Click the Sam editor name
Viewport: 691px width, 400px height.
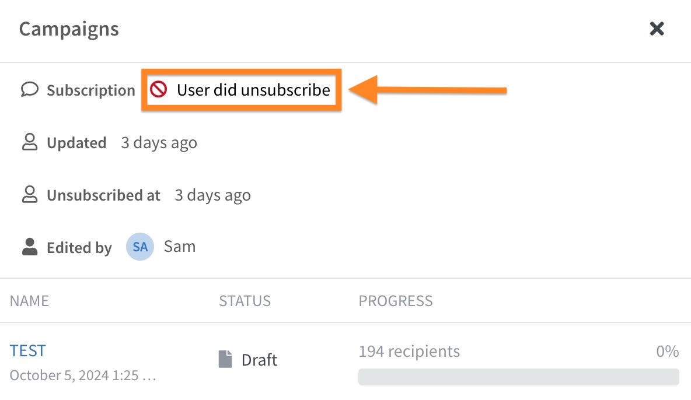click(180, 247)
